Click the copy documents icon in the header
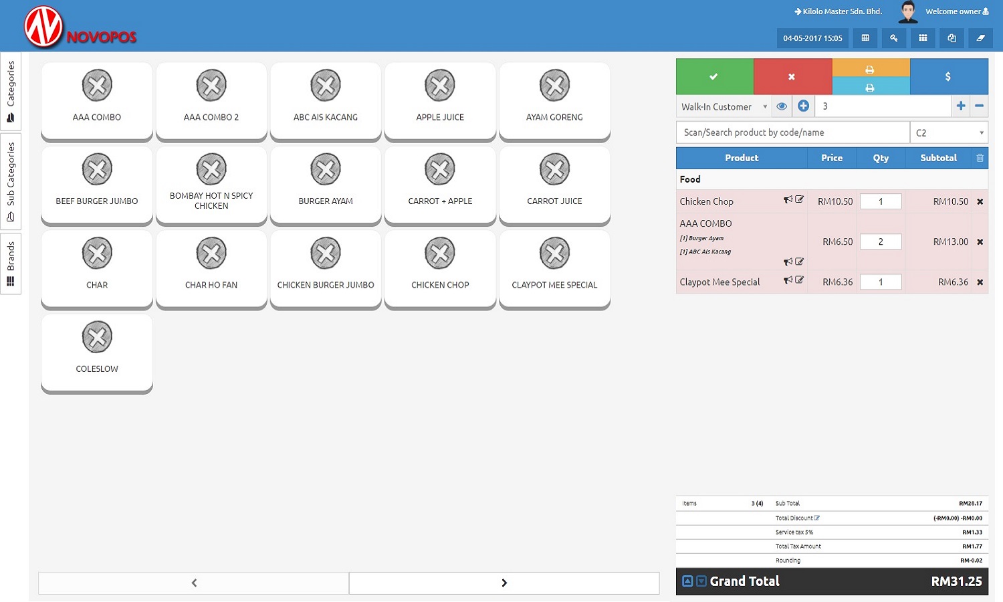Viewport: 1003px width, 602px height. (x=952, y=38)
